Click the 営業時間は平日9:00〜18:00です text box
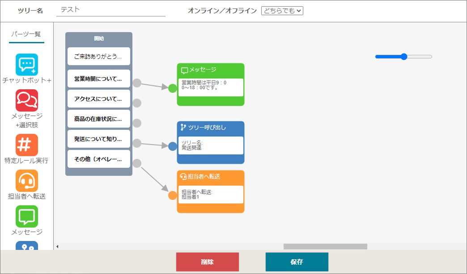 click(211, 87)
